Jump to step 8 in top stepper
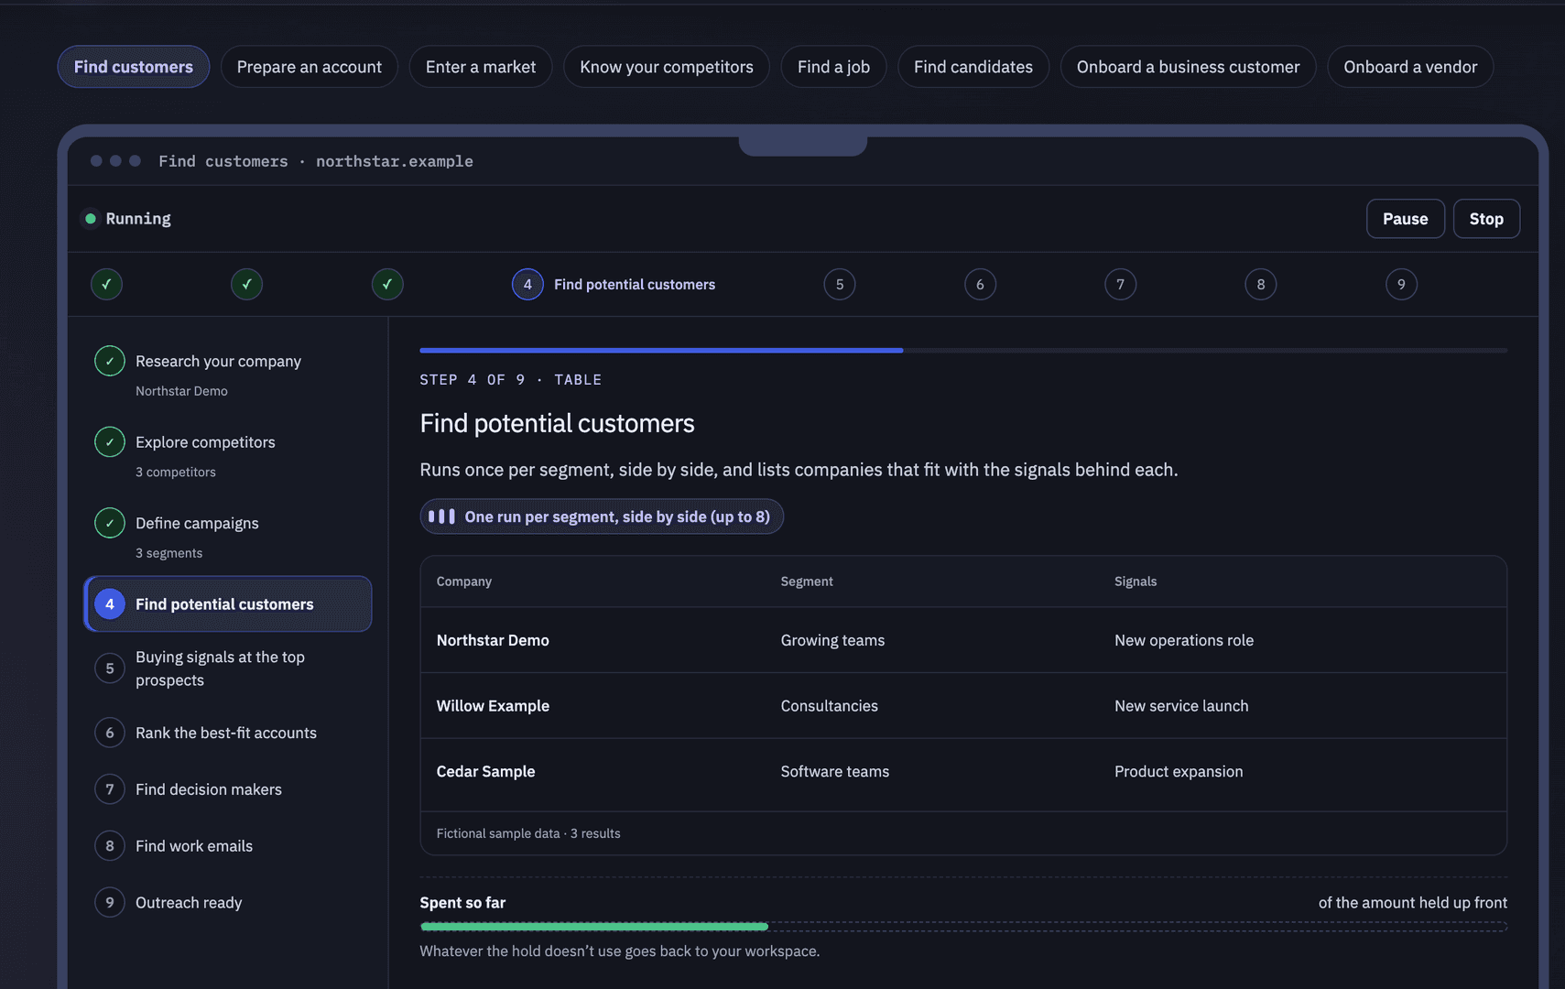This screenshot has width=1565, height=989. 1261,284
